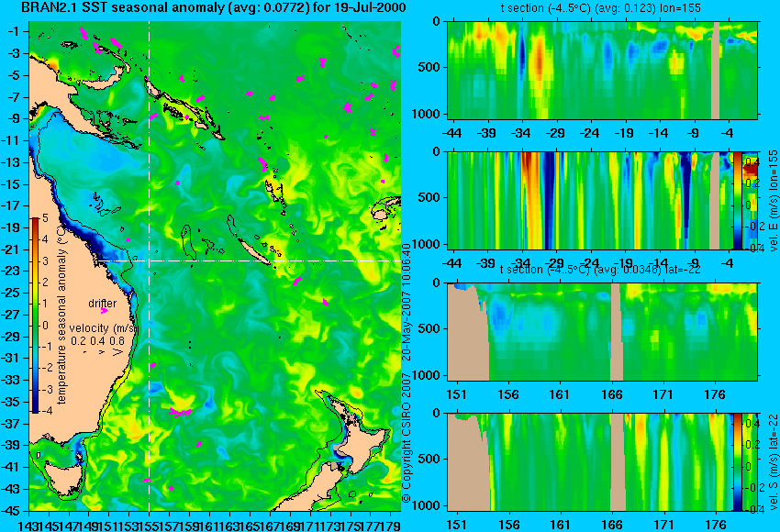The width and height of the screenshot is (780, 532).
Task: Click the "-34" latitude tick under the top section panel
Action: pos(521,133)
